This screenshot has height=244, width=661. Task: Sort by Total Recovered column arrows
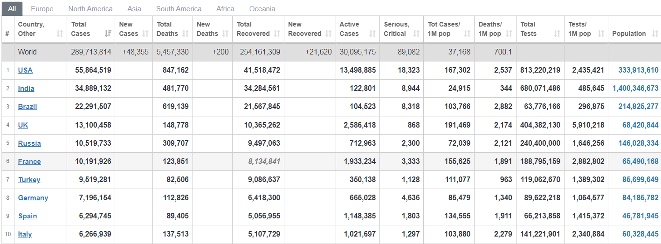pyautogui.click(x=277, y=34)
